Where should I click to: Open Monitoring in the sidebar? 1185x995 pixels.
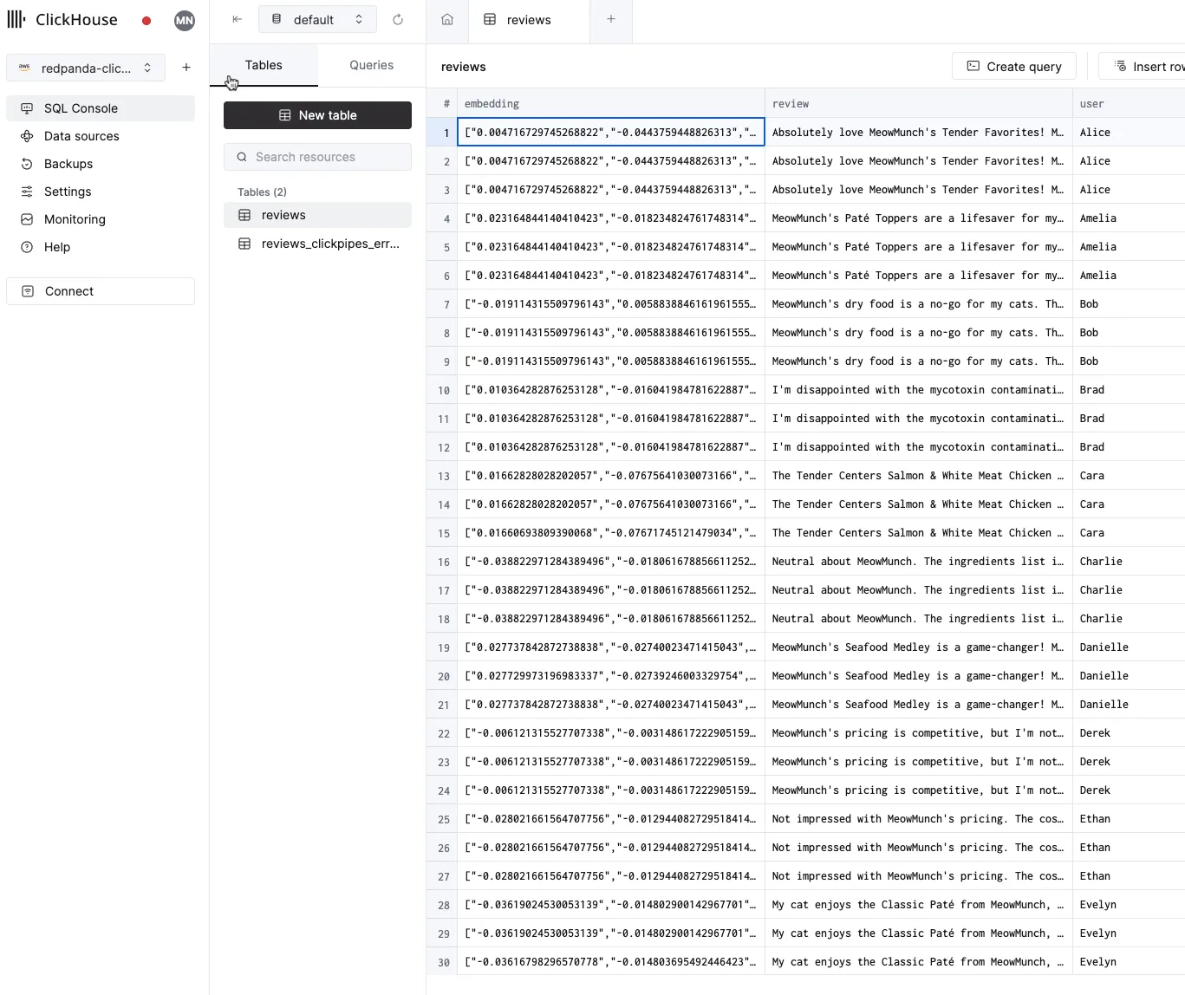(x=101, y=219)
